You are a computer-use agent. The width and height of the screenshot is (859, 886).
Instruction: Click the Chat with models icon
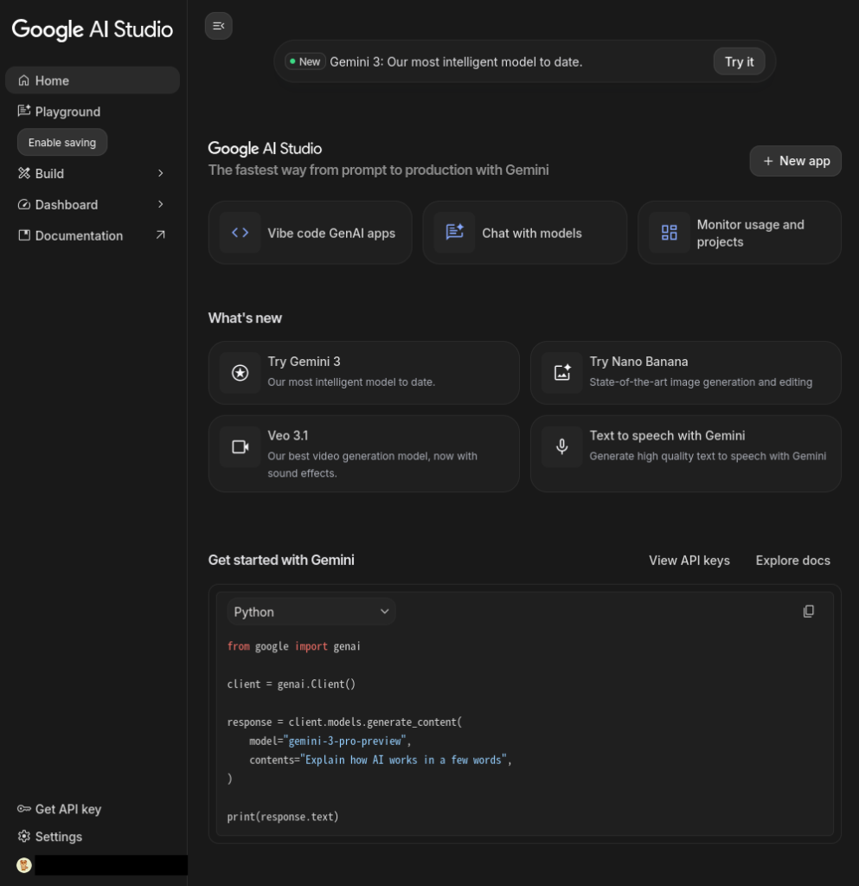[454, 233]
